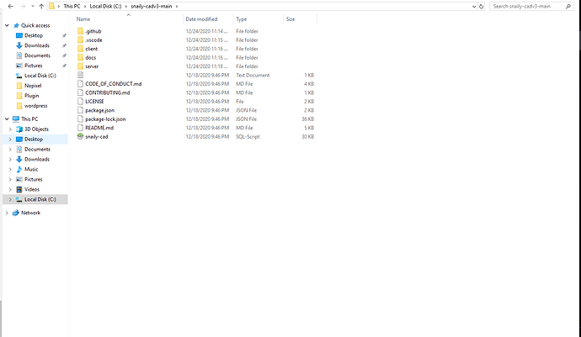
Task: Select the server folder icon
Action: click(x=80, y=66)
